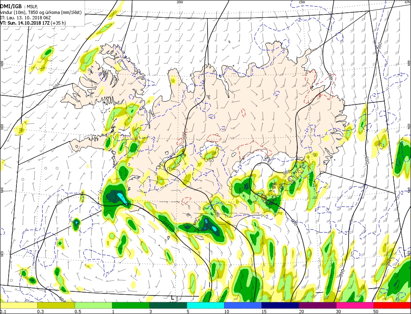The width and height of the screenshot is (411, 314).
Task: Click the "20W" longitude label
Action: point(180,2)
